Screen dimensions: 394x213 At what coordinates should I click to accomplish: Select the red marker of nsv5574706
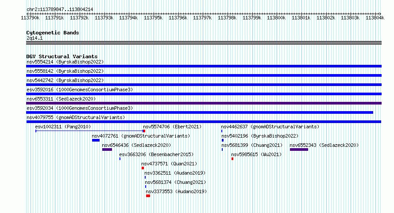coord(144,131)
